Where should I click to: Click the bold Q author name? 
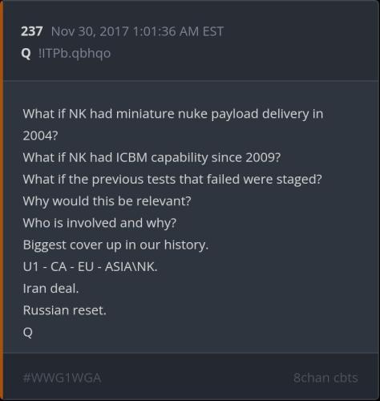click(x=26, y=54)
